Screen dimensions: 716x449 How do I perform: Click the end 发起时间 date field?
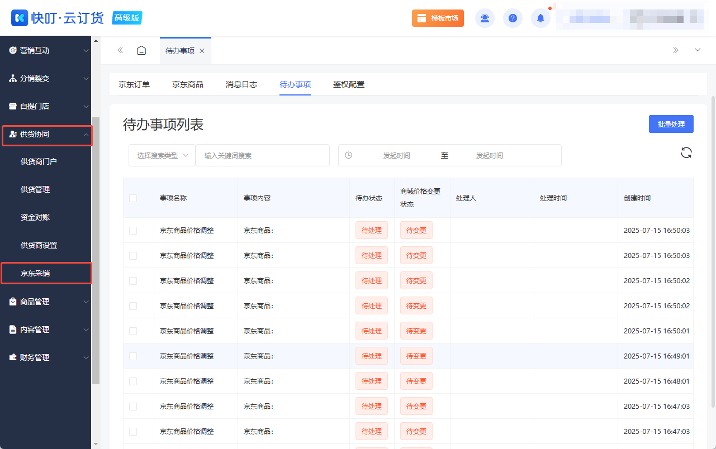[490, 155]
